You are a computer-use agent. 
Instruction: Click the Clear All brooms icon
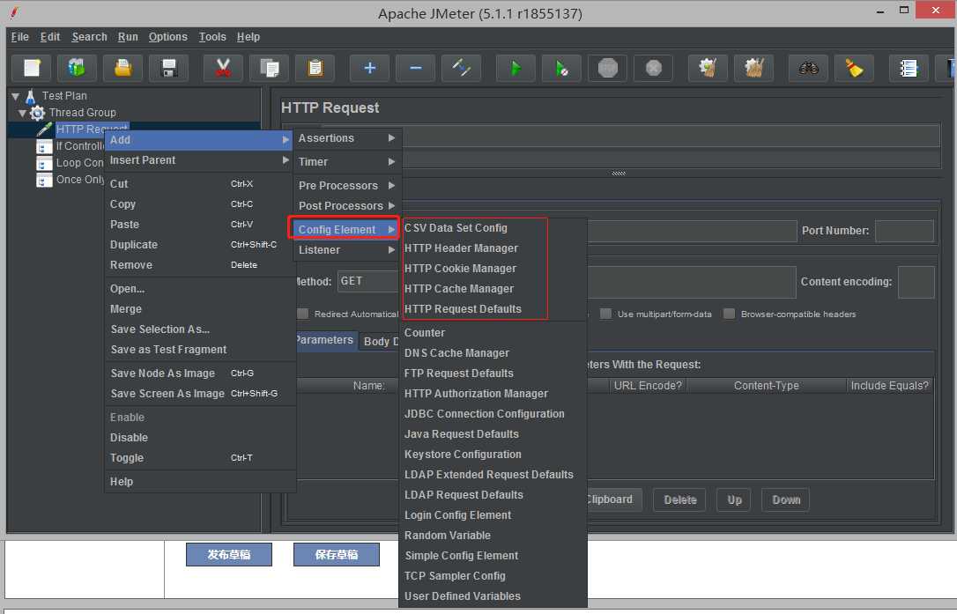click(x=753, y=68)
